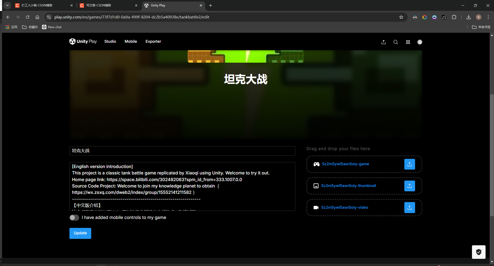Bookmark this page with the star icon
Screen dimensions: 494x266
pos(401,17)
